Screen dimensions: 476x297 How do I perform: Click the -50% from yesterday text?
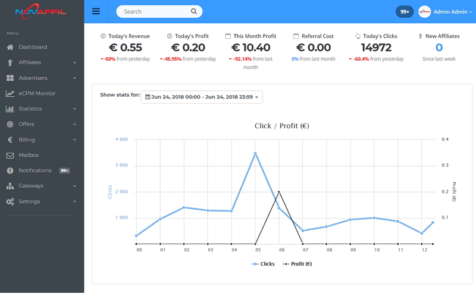coord(125,59)
